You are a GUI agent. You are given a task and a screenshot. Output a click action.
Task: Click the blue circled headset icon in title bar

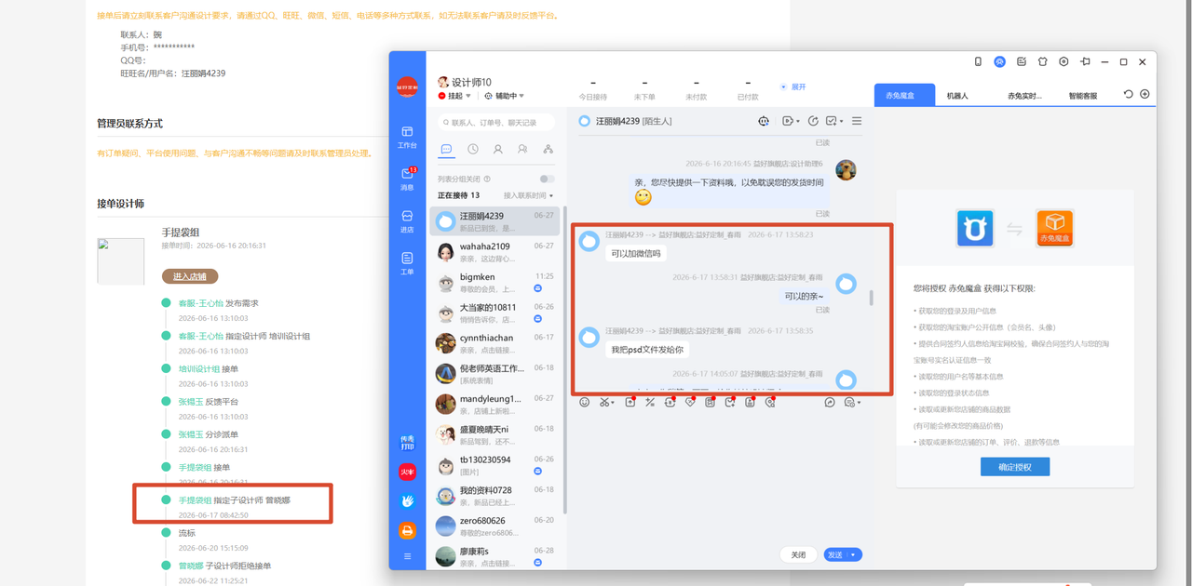(x=999, y=61)
